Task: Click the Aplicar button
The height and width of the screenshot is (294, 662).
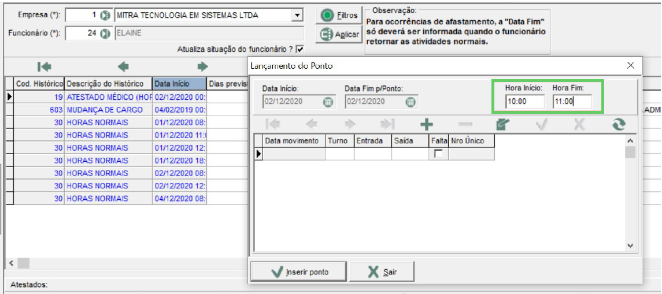Action: [x=339, y=35]
